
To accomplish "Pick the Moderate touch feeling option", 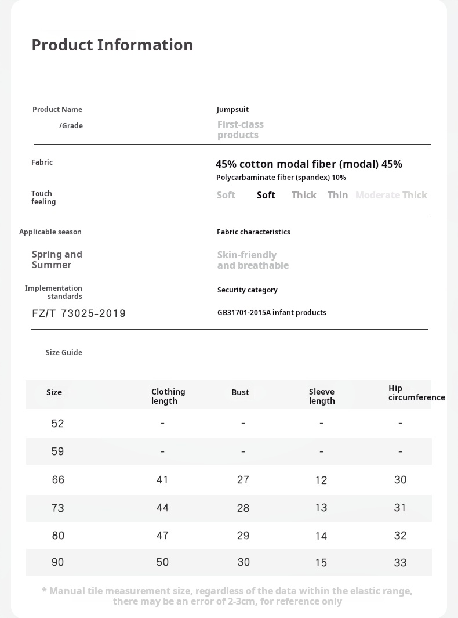I will coord(377,196).
